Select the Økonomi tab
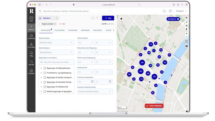 (85, 30)
